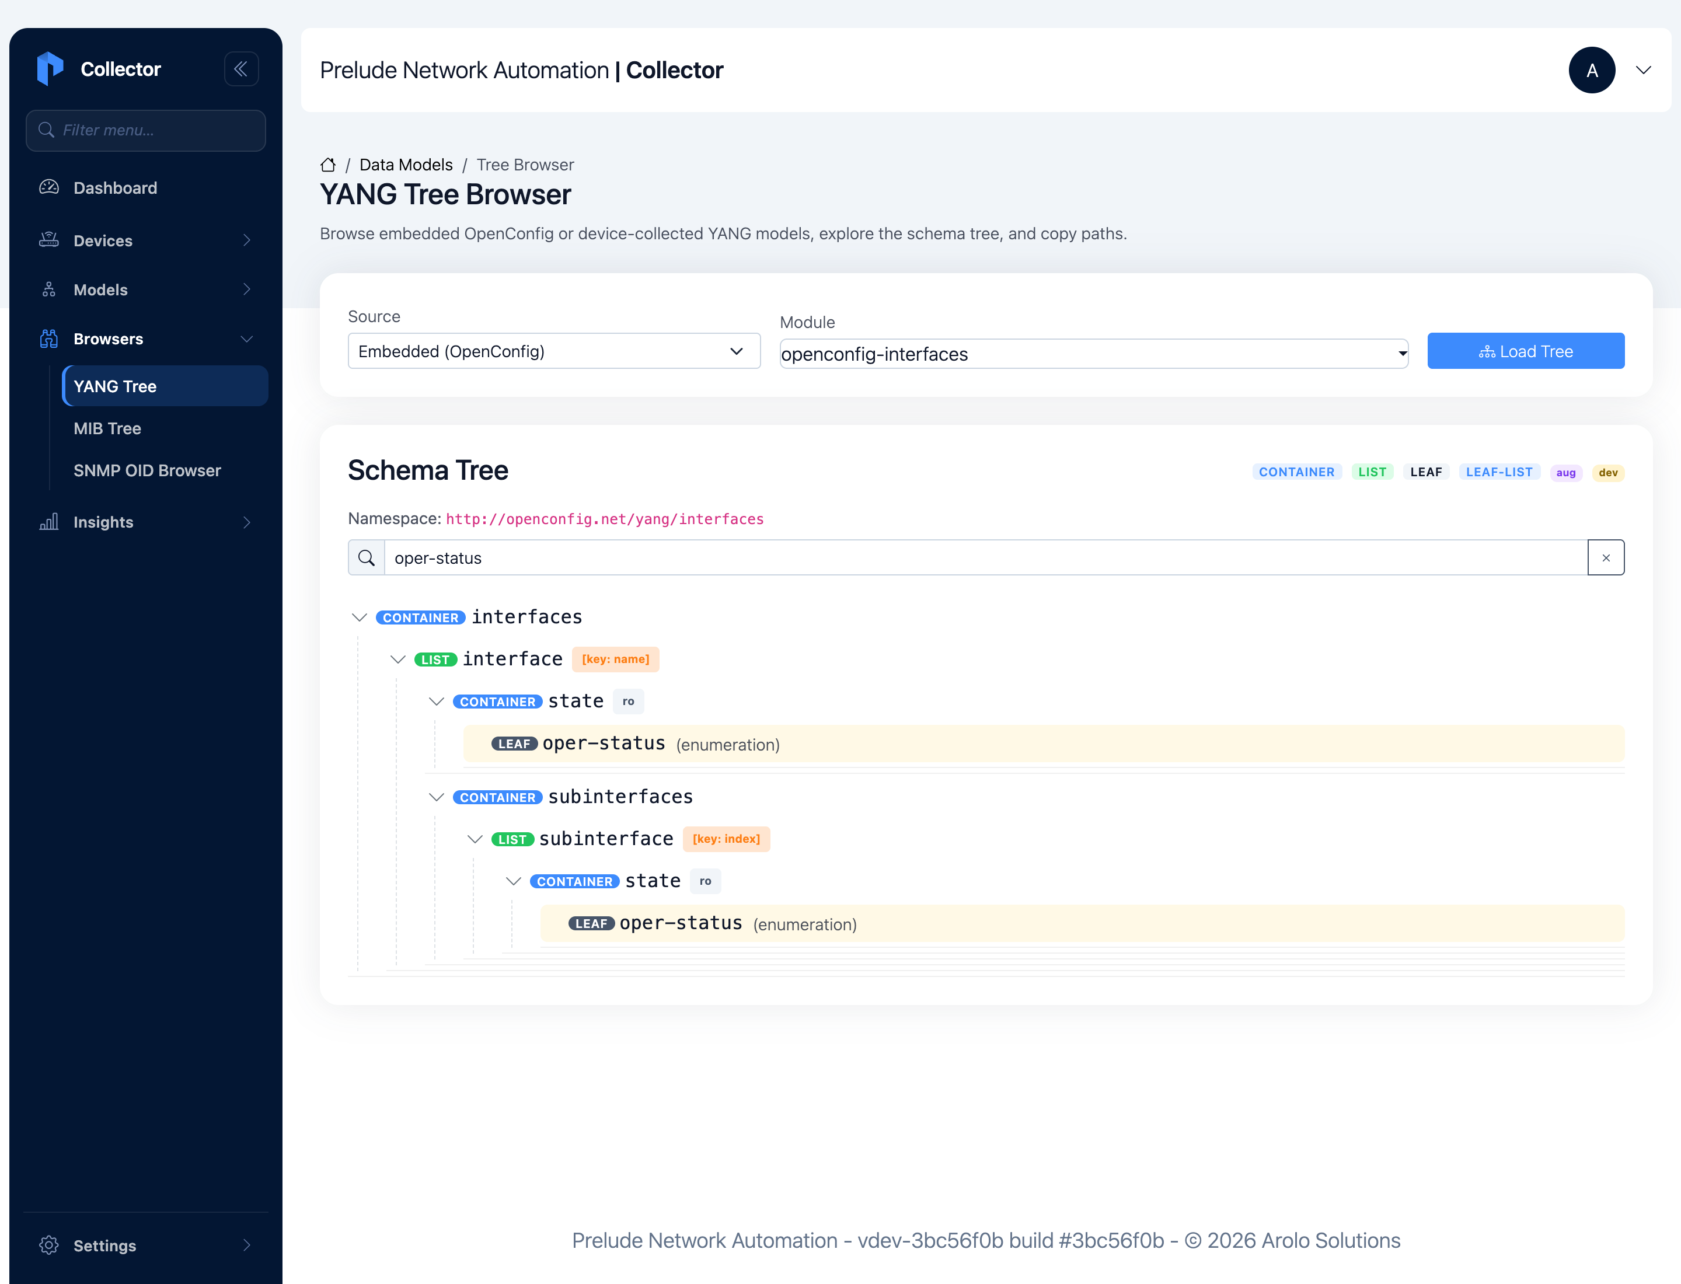Expand the Devices menu chevron
Image resolution: width=1681 pixels, height=1284 pixels.
pyautogui.click(x=247, y=240)
